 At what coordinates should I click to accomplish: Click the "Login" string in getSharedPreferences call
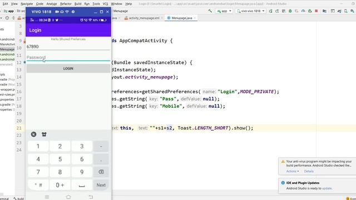coord(228,92)
